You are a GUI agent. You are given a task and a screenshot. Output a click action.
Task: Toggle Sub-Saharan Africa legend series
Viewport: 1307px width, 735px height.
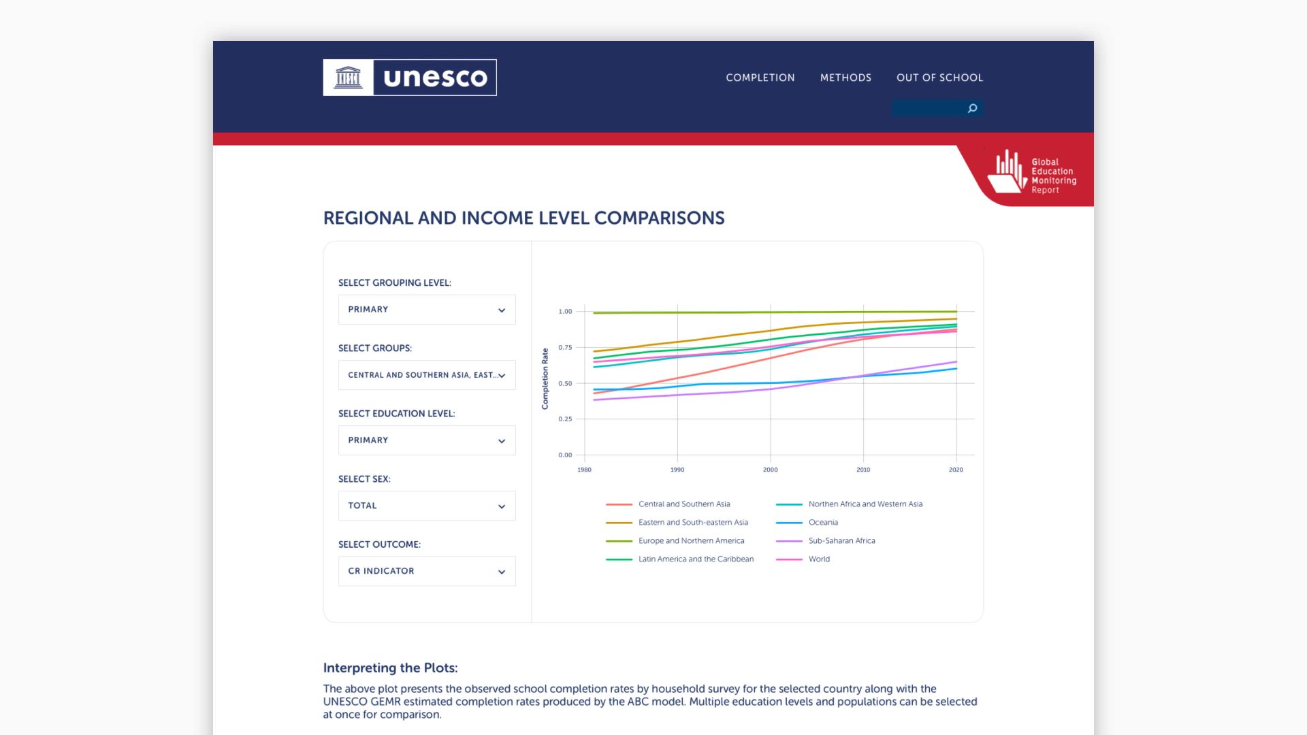tap(841, 541)
